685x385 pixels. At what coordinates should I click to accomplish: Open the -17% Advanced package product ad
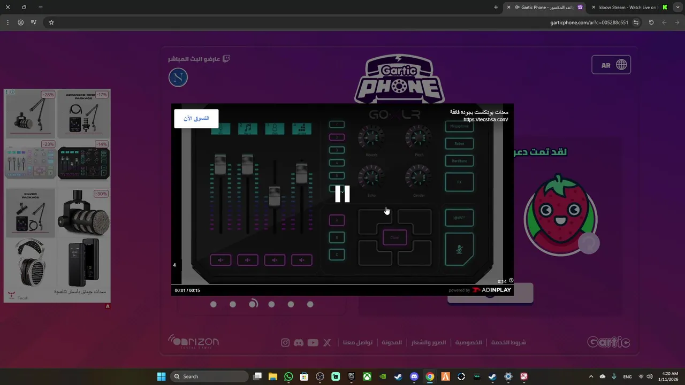83,113
